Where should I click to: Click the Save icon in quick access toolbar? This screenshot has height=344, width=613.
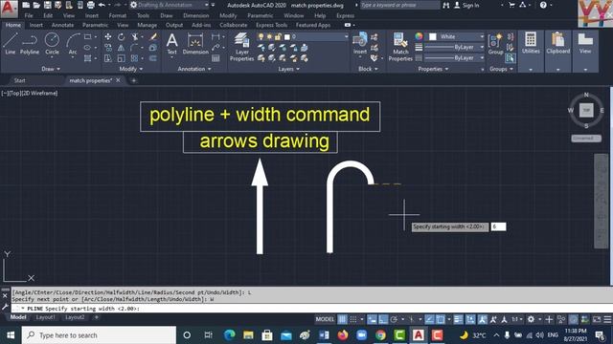47,5
